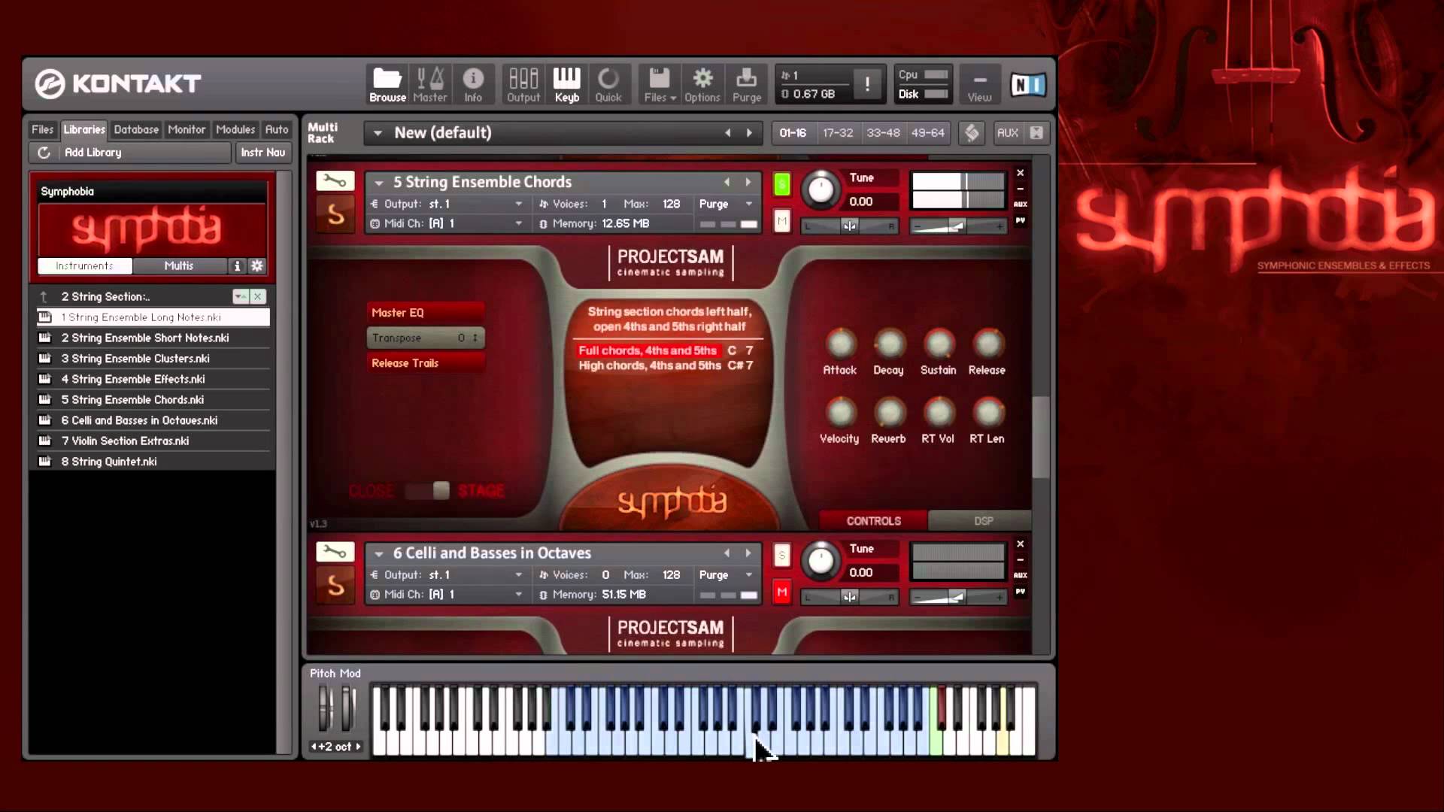Switch to the DSP tab
Image resolution: width=1444 pixels, height=812 pixels.
983,520
